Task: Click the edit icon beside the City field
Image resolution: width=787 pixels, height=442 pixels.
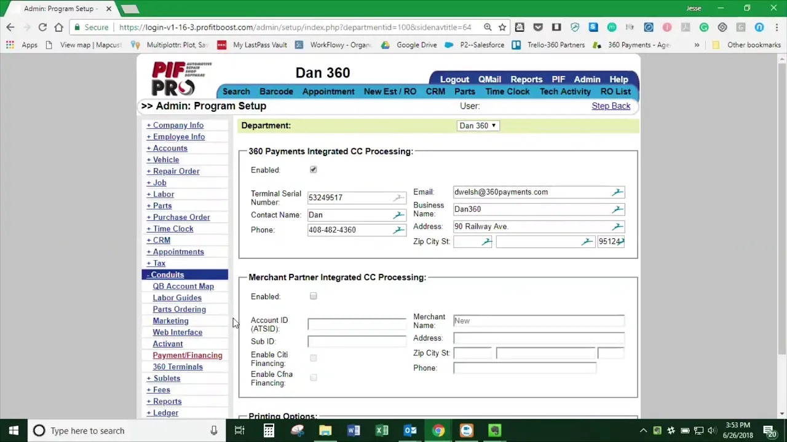Action: click(587, 242)
